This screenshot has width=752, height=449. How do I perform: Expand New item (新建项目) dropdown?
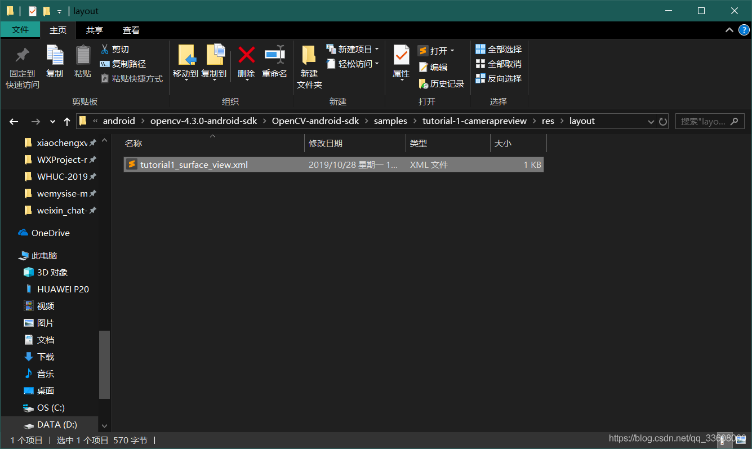377,50
